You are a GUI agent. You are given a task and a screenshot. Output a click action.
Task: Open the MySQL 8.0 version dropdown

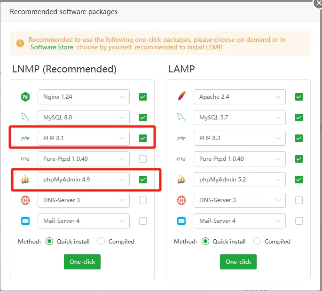(x=84, y=118)
